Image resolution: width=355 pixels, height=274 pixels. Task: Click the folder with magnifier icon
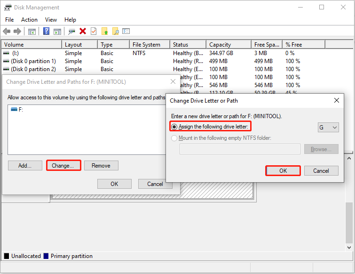tap(116, 31)
